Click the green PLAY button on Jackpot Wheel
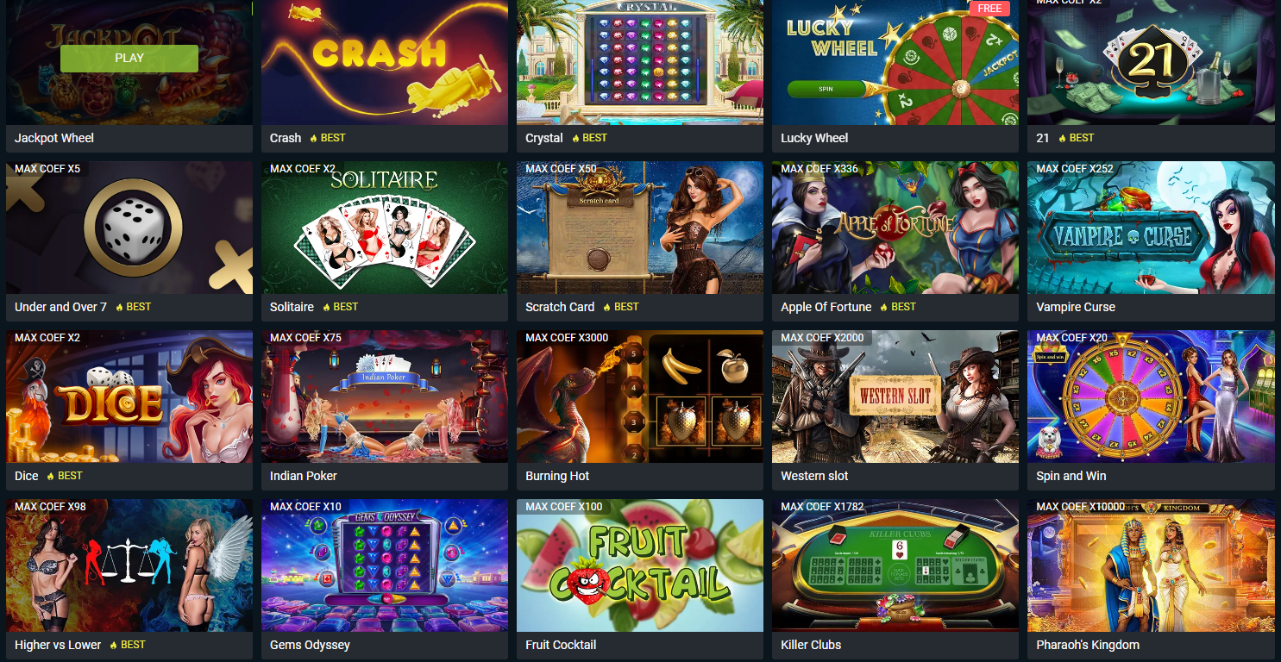 [129, 58]
